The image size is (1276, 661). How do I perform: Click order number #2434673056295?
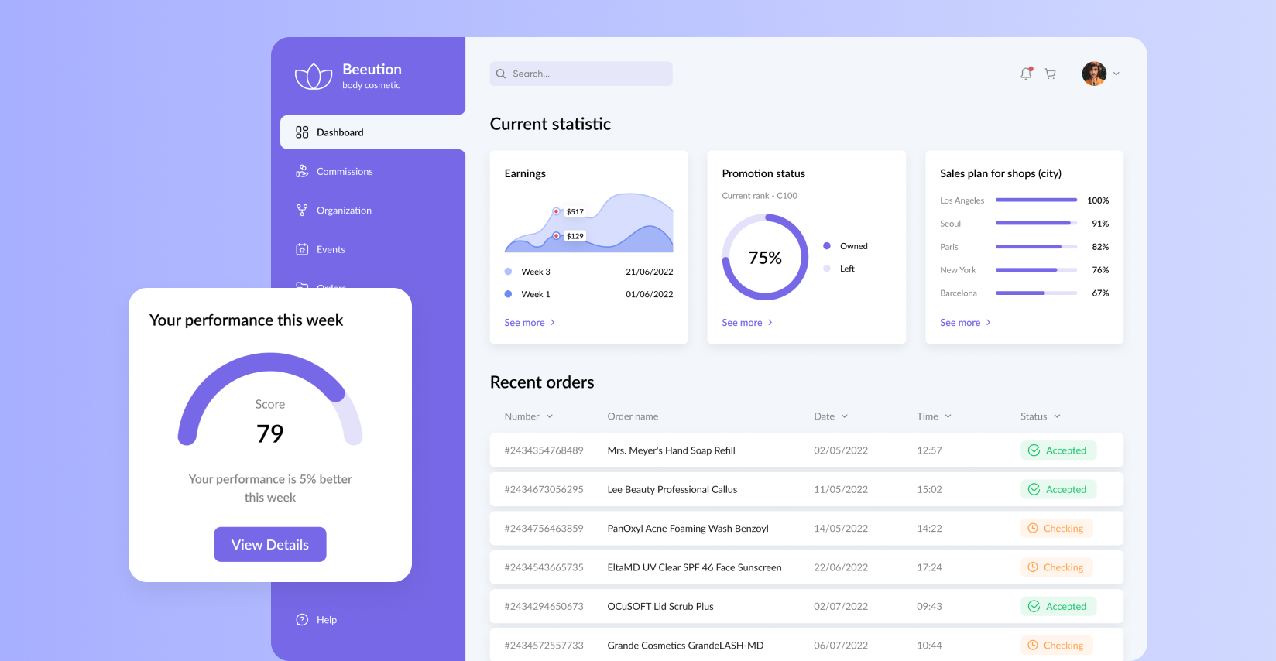pos(544,489)
